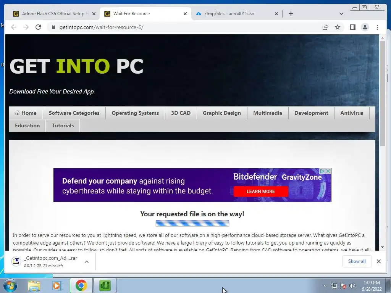
Task: Open Multimedia menu item
Action: (268, 113)
